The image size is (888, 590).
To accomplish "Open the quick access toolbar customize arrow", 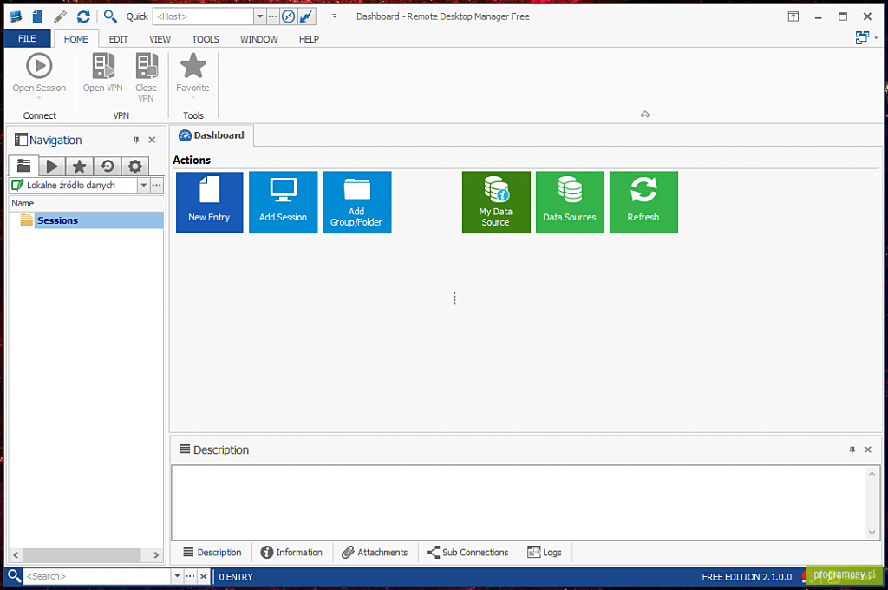I will coord(335,16).
